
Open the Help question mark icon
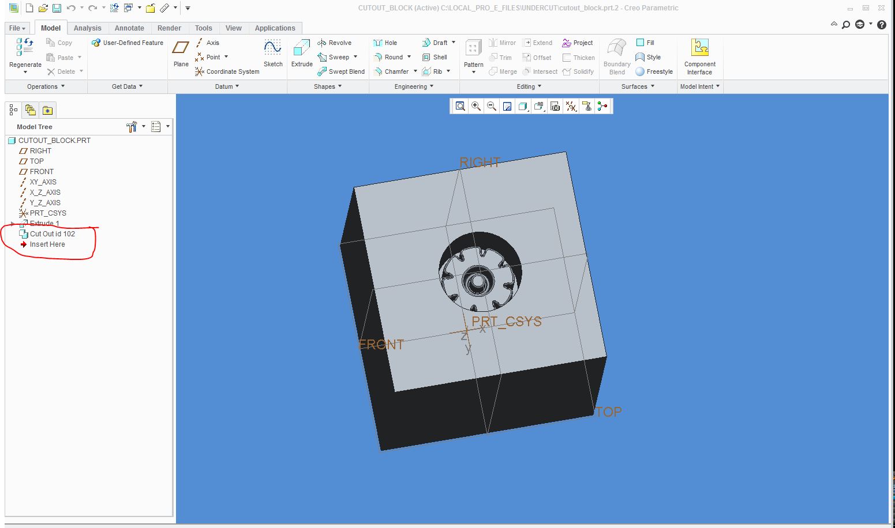(881, 24)
